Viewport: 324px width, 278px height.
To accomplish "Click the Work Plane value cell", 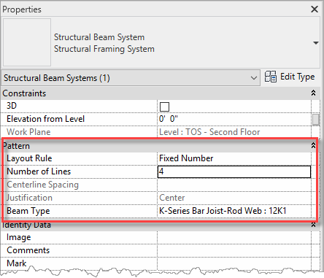I will pos(234,132).
